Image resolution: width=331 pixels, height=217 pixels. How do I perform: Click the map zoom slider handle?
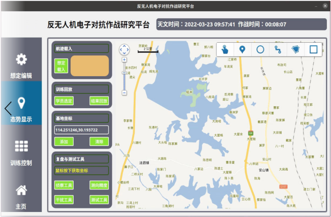coord(125,73)
